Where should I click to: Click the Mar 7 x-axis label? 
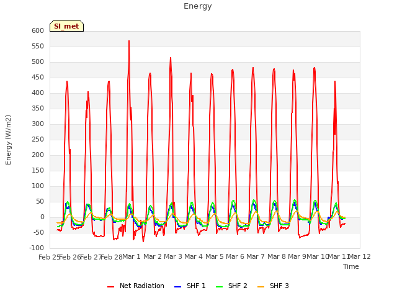coord(256,256)
